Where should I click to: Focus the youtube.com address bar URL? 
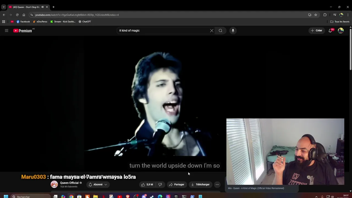click(x=77, y=15)
